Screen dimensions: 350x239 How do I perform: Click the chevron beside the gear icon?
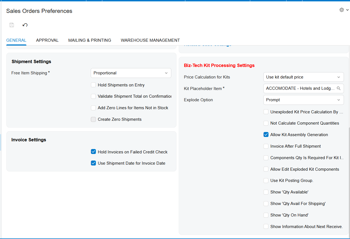click(x=347, y=10)
